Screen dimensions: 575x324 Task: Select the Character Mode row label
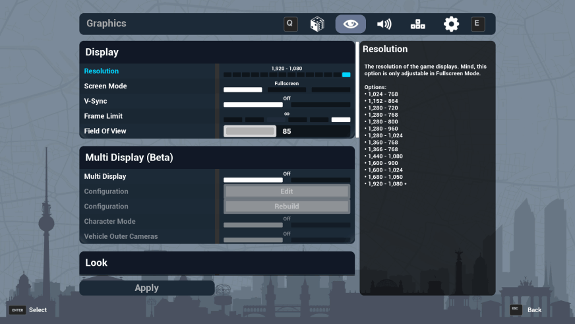click(109, 222)
